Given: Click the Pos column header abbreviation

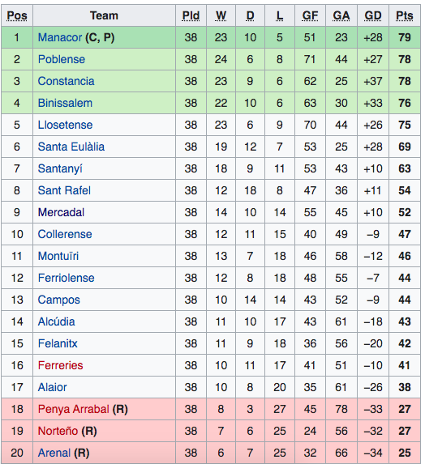Looking at the screenshot, I should 17,15.
